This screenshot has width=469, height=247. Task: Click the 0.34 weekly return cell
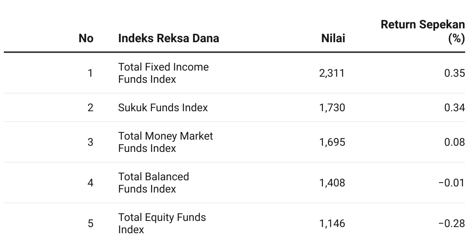point(454,107)
